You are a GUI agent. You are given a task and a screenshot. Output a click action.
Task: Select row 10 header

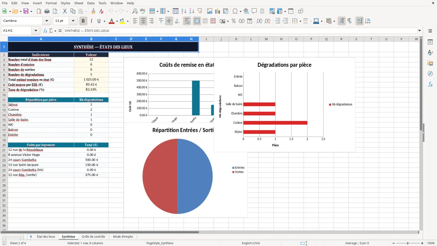point(4,95)
